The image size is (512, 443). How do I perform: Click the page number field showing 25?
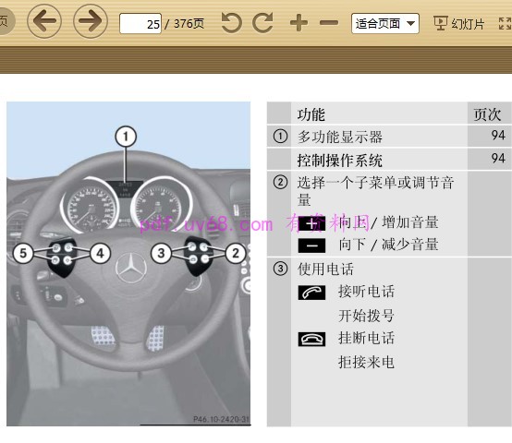click(x=140, y=23)
